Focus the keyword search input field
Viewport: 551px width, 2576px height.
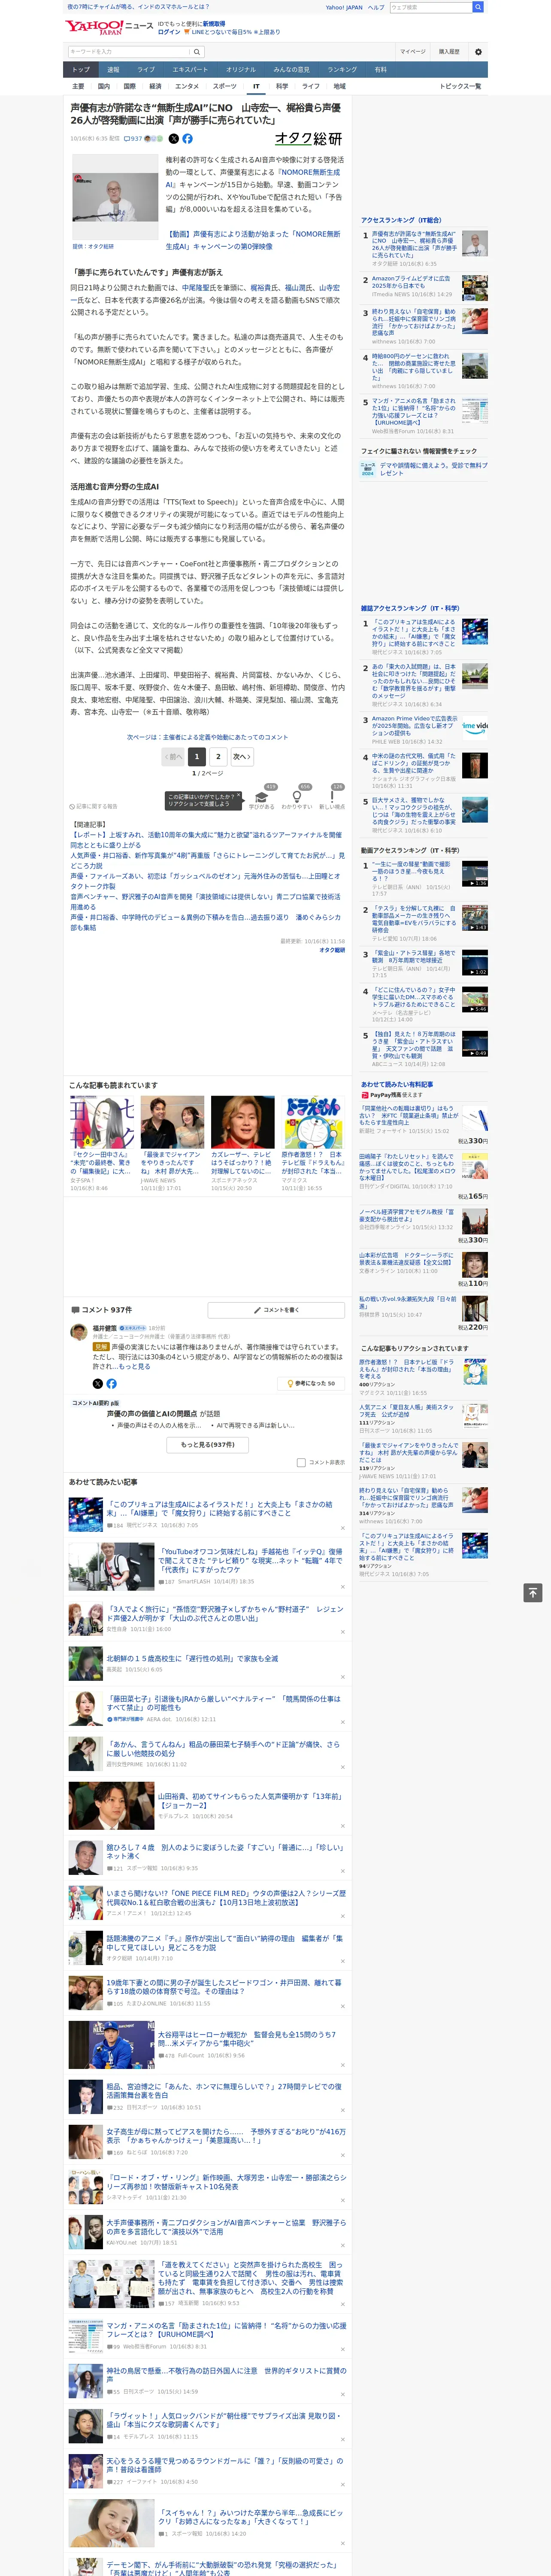[128, 52]
